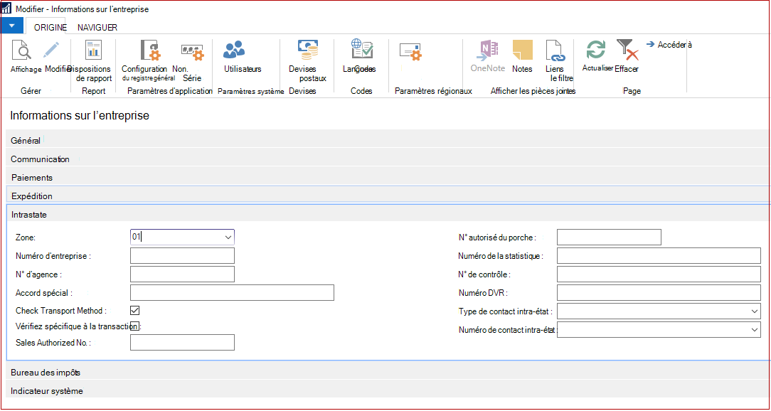Viewport: 771px width, 411px height.
Task: Open the Non. Série setup icon
Action: click(x=192, y=52)
